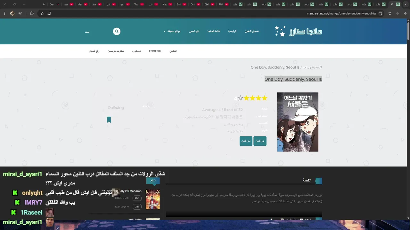
Task: Click the بحث search label
Action: click(x=87, y=32)
